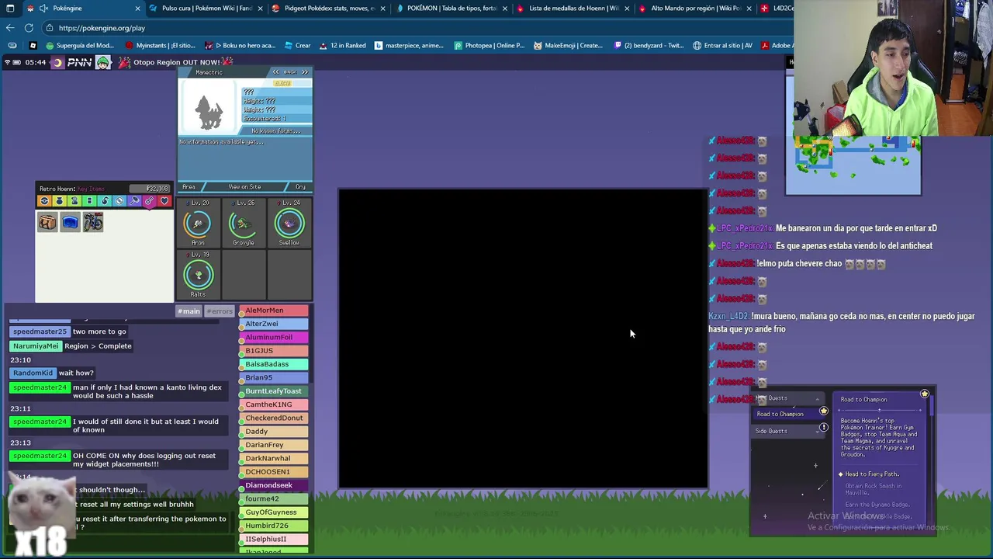
Task: Use the bicycle key item
Action: [93, 222]
